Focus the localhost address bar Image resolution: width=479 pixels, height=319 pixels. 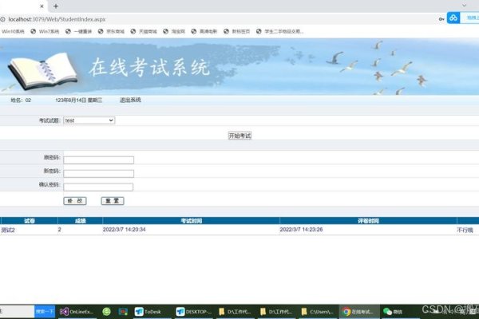[57, 19]
